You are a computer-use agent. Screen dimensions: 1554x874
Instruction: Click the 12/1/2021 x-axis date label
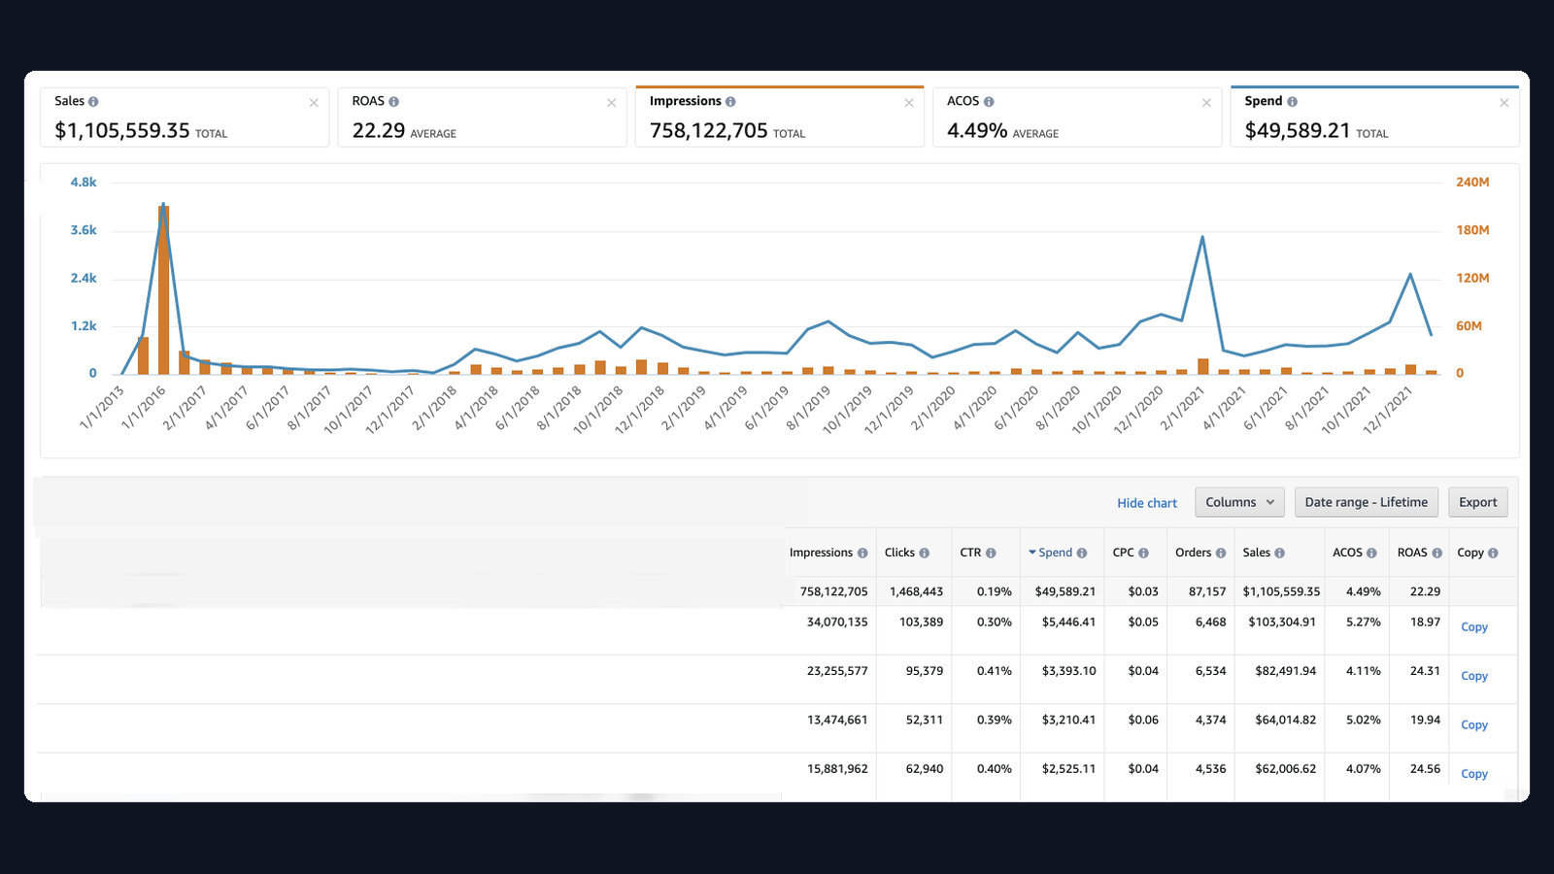coord(1388,409)
